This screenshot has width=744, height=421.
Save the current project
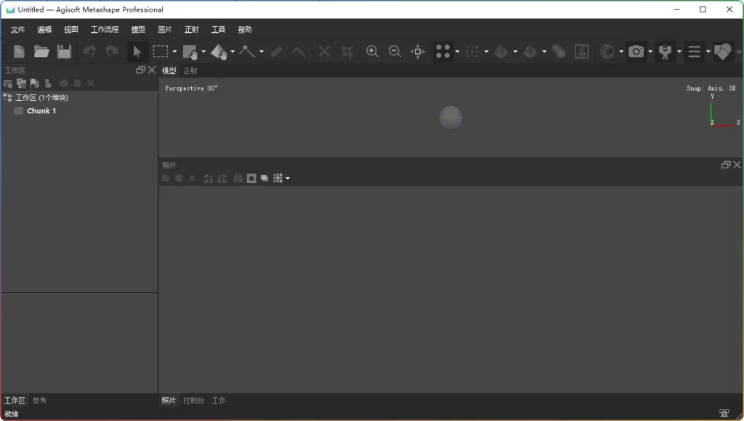point(64,52)
